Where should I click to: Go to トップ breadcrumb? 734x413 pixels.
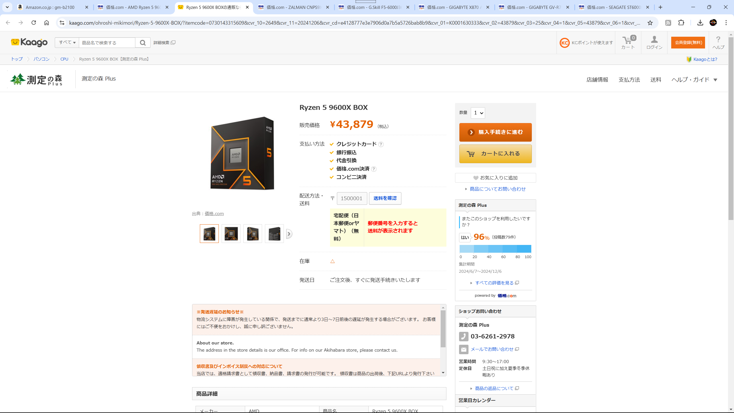[x=17, y=59]
